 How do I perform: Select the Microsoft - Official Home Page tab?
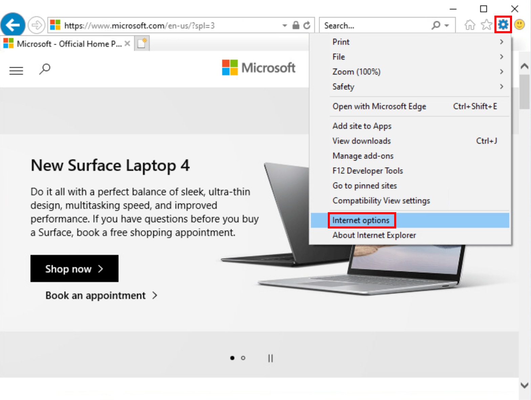(67, 44)
